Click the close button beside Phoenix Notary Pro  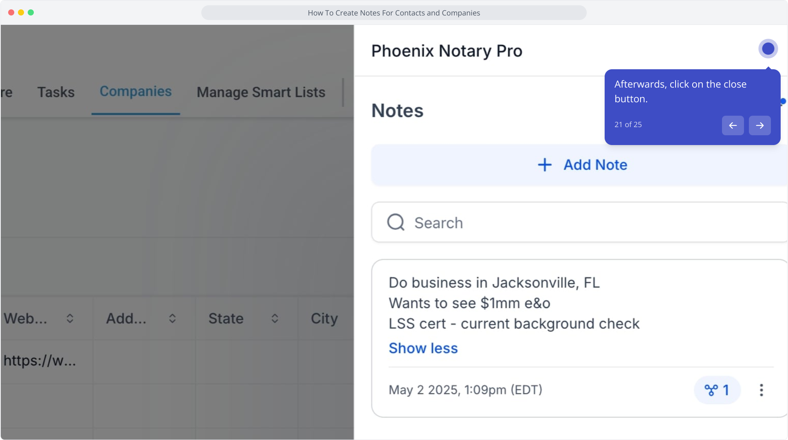pyautogui.click(x=768, y=49)
